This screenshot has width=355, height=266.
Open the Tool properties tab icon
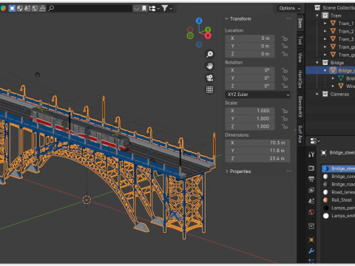coord(311,154)
